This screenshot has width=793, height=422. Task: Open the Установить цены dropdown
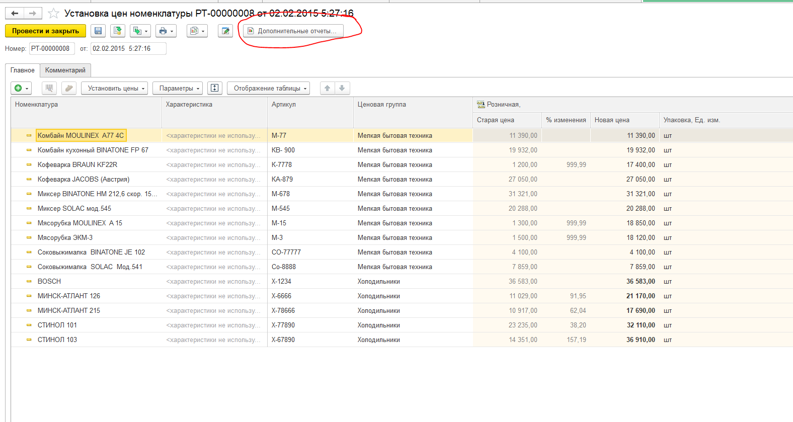point(114,89)
